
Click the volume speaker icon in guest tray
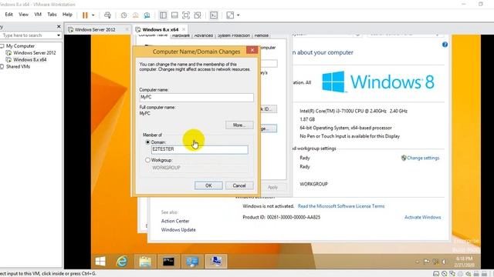pyautogui.click(x=444, y=262)
